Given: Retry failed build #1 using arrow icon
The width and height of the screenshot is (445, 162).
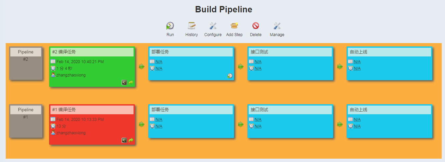Looking at the screenshot, I should tap(131, 140).
